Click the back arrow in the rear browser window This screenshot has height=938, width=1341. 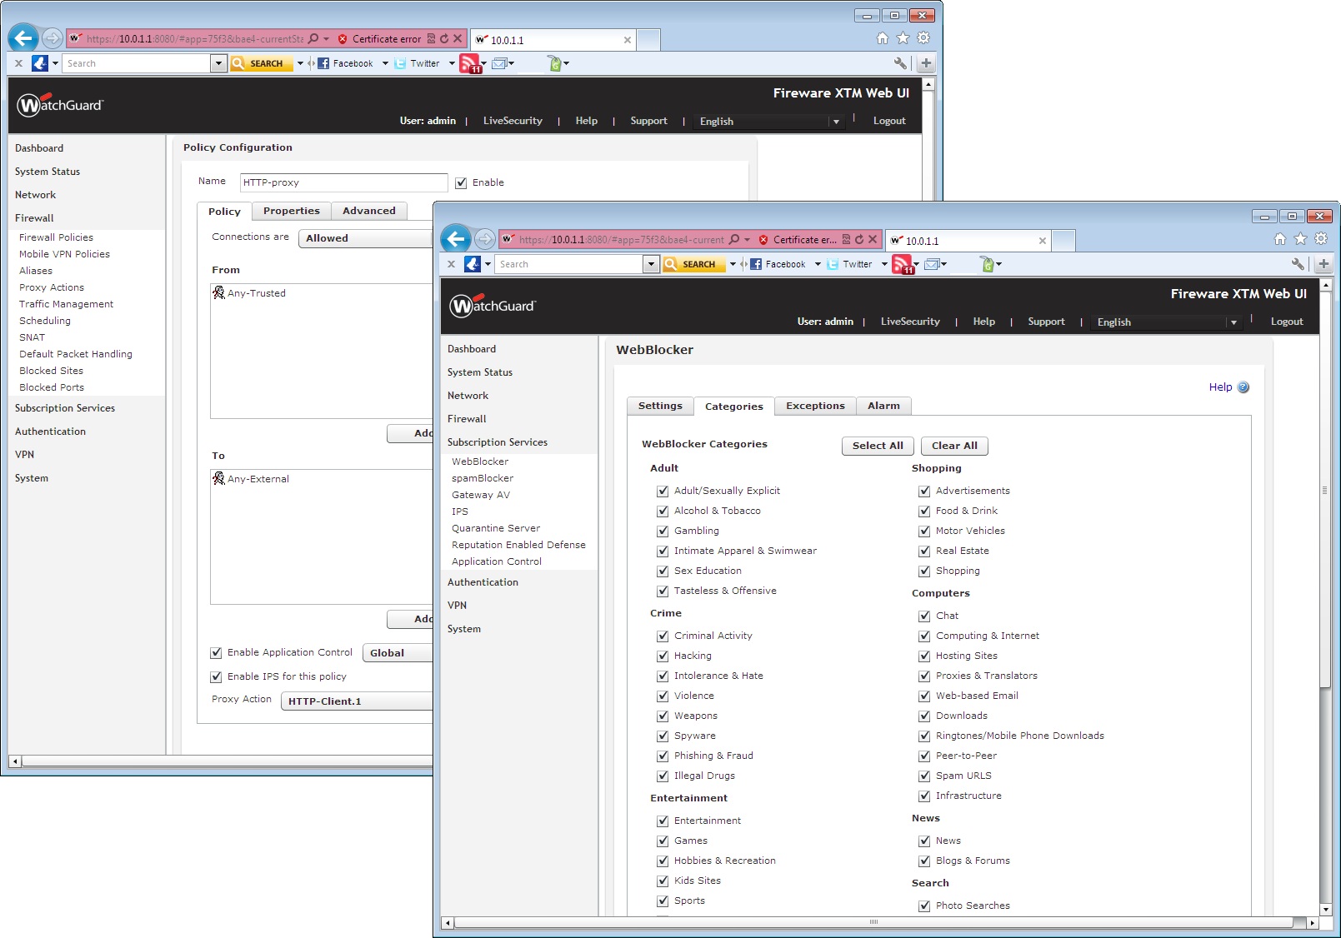click(23, 38)
